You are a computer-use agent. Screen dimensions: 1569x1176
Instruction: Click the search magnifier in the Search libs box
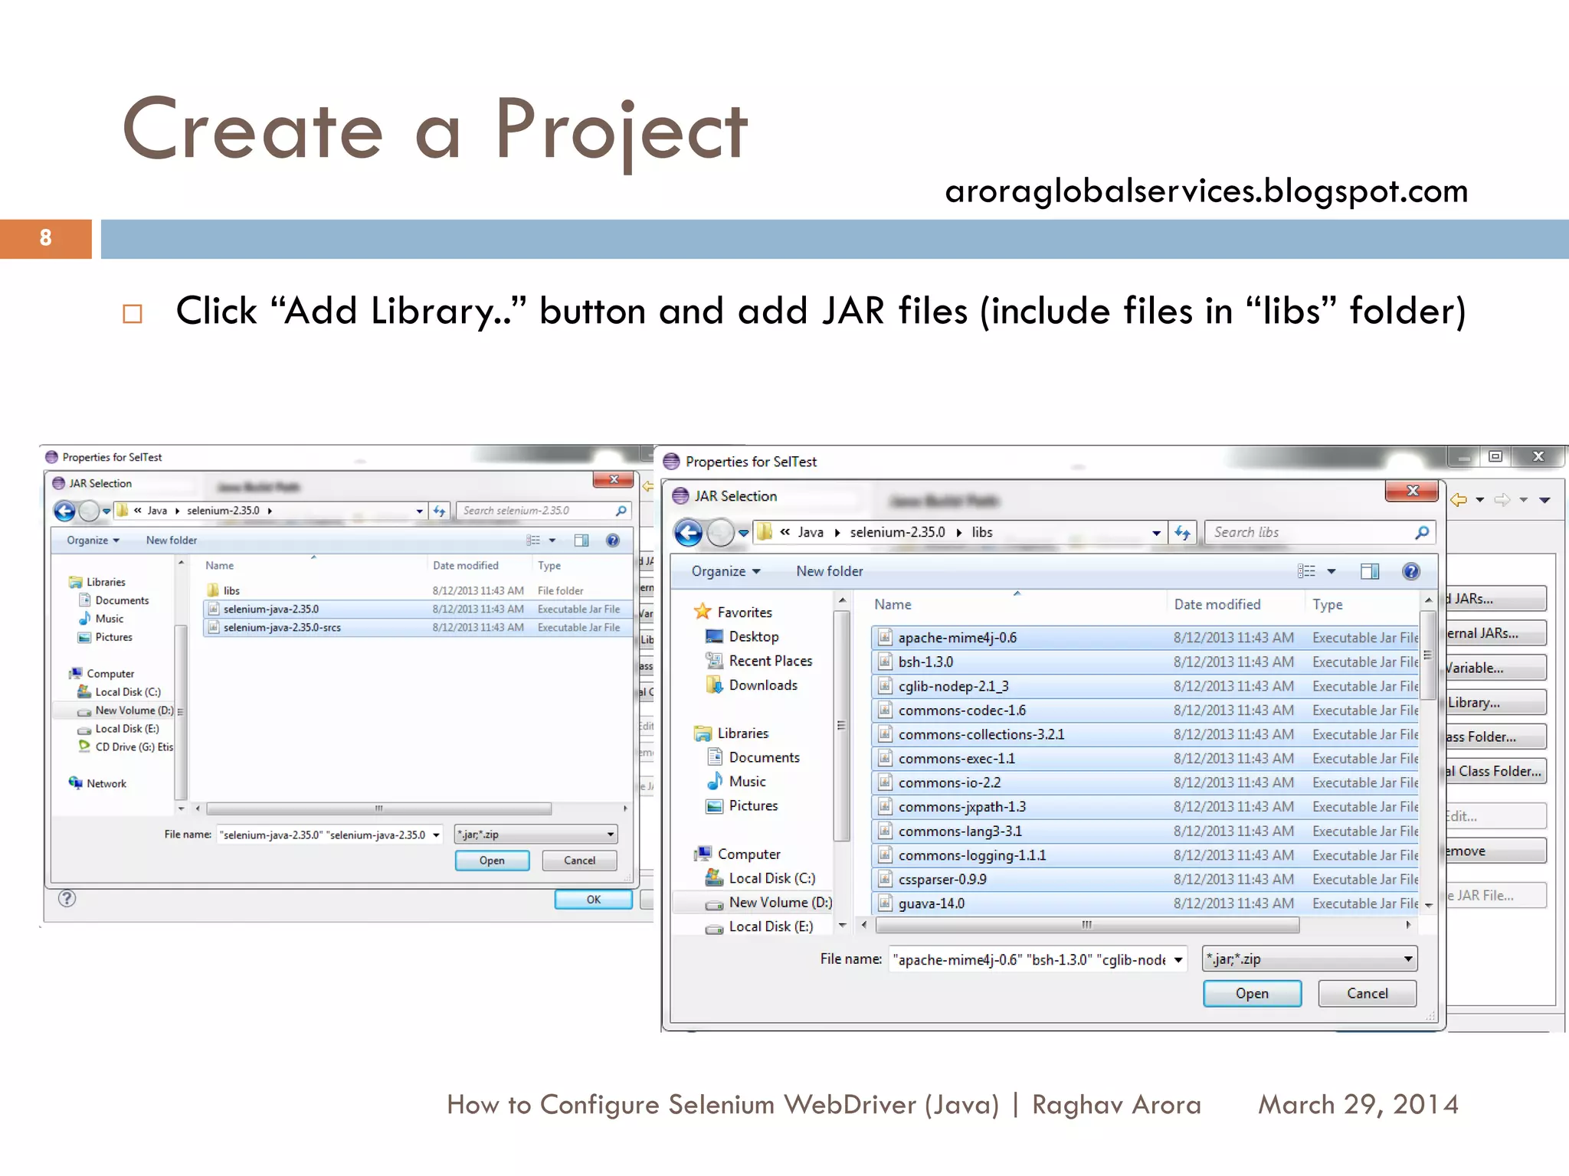[x=1422, y=532]
